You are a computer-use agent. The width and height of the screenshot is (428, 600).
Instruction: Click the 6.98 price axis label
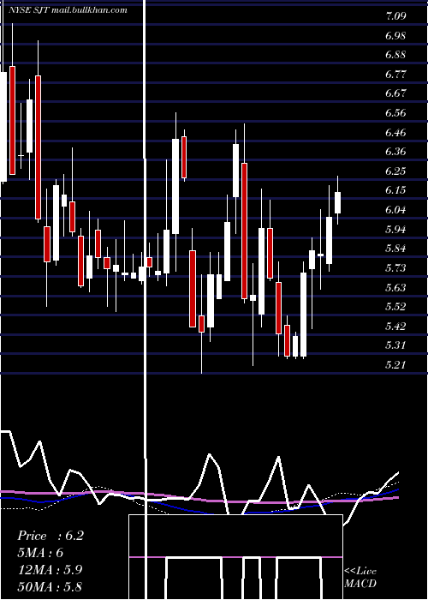tap(395, 36)
